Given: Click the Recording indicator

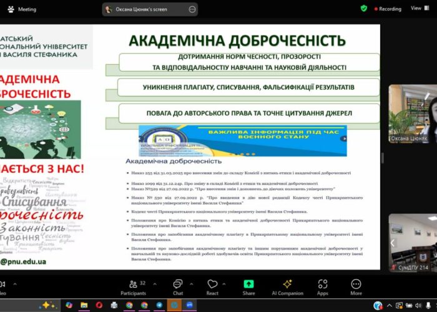Looking at the screenshot, I should (387, 9).
